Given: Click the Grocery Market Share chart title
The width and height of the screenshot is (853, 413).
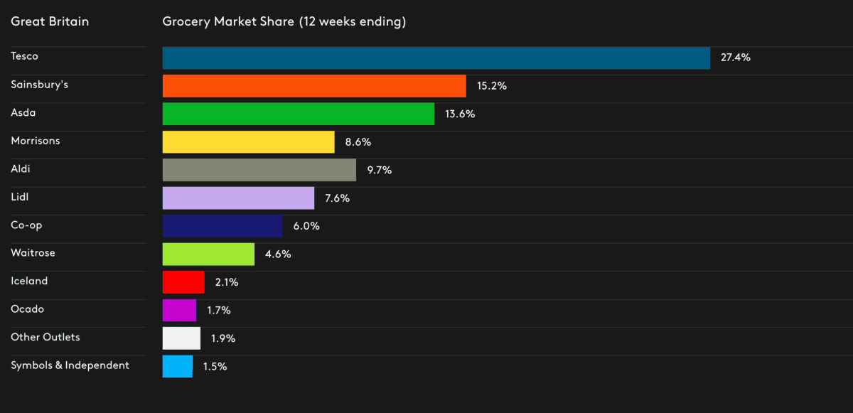Looking at the screenshot, I should pos(284,21).
